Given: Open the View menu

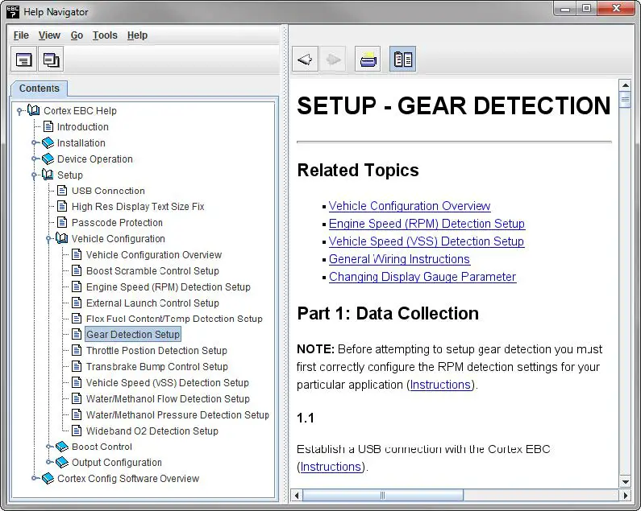Looking at the screenshot, I should pyautogui.click(x=49, y=35).
